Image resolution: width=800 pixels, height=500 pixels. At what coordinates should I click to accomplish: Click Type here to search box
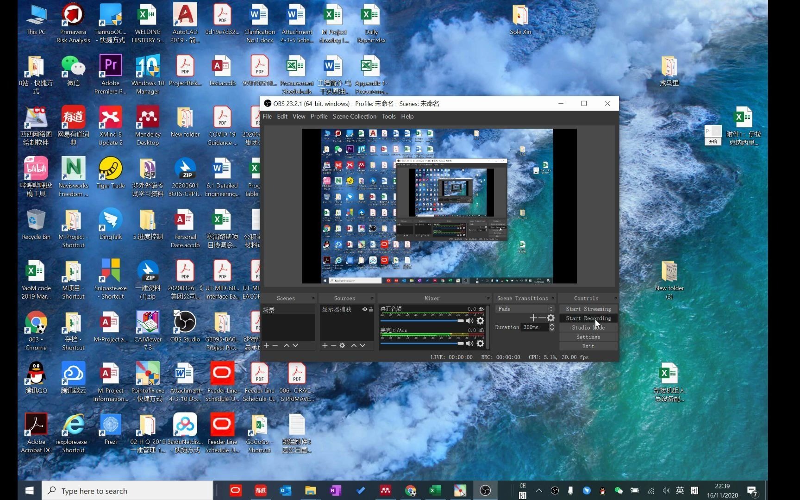127,491
